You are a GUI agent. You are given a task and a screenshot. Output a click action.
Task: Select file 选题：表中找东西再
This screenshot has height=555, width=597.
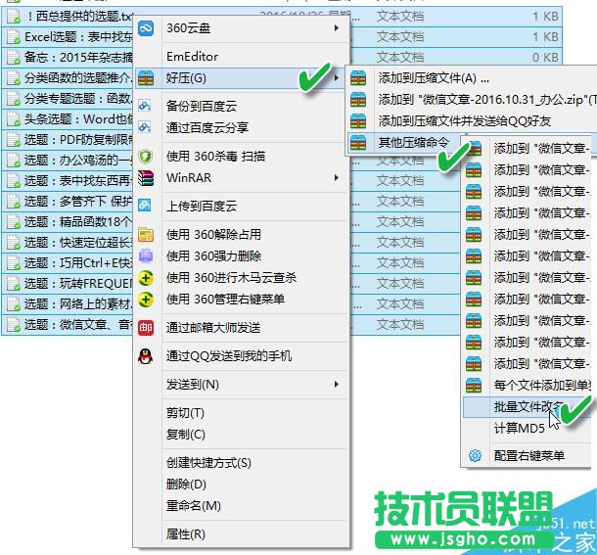(x=78, y=180)
